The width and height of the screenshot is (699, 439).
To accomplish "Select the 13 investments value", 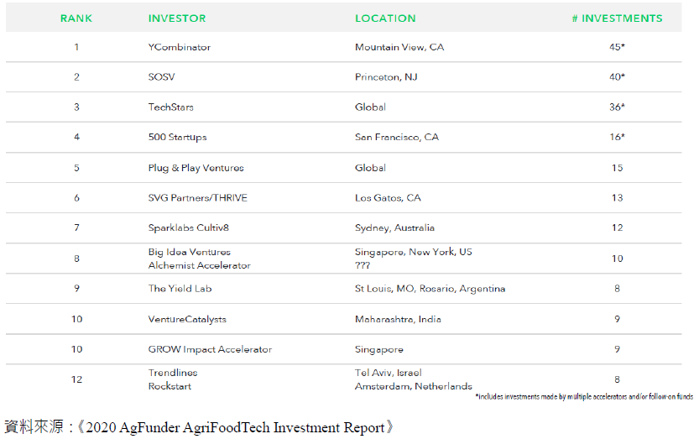I will coord(618,198).
